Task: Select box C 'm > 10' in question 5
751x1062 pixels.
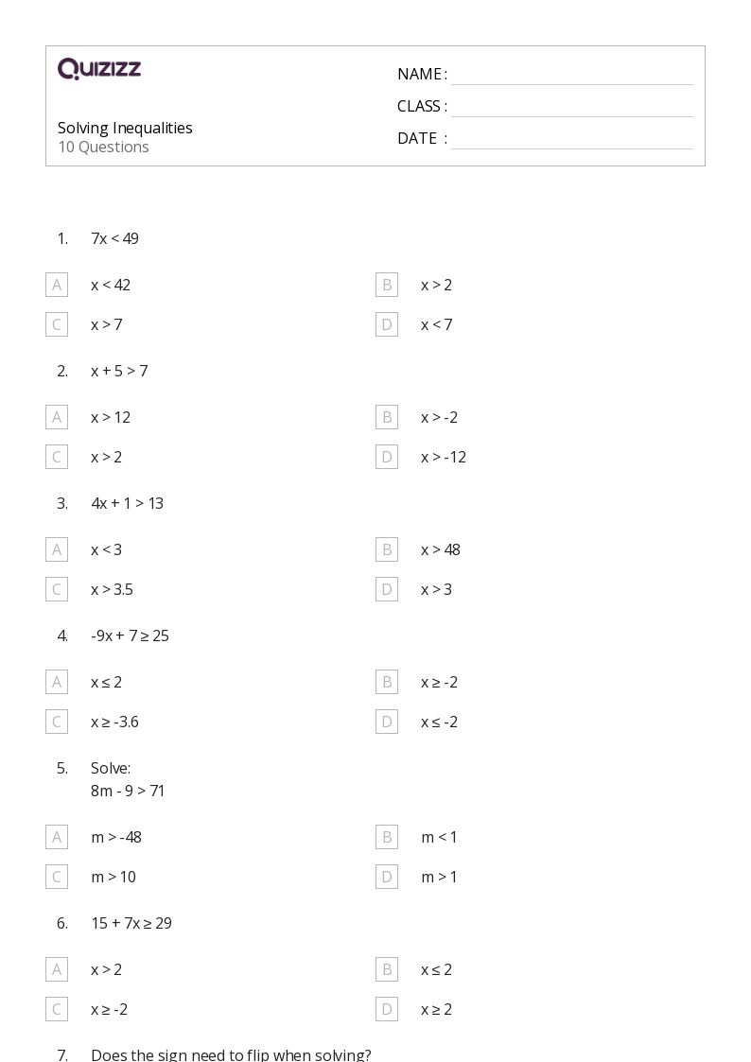Action: [x=57, y=877]
